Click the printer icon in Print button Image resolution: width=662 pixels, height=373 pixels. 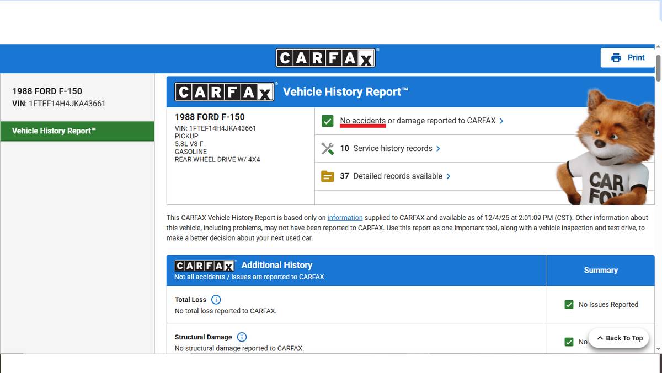[x=616, y=58]
